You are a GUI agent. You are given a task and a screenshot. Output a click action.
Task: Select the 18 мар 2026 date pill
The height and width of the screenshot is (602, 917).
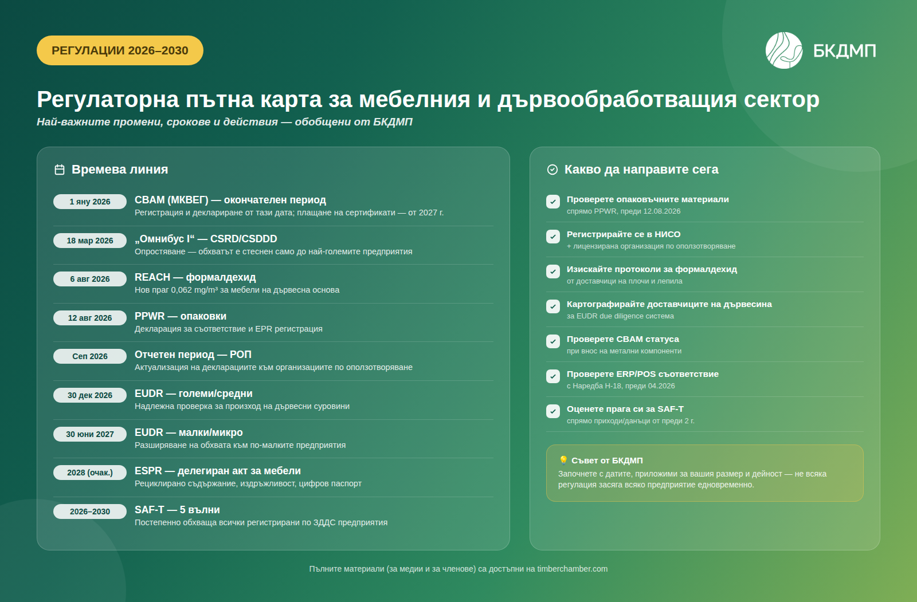tap(90, 241)
